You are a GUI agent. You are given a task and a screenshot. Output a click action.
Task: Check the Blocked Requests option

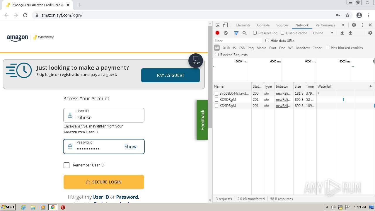[x=217, y=55]
